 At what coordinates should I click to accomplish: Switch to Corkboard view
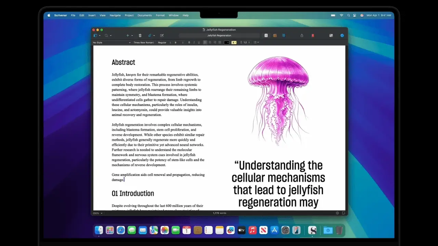click(x=275, y=35)
